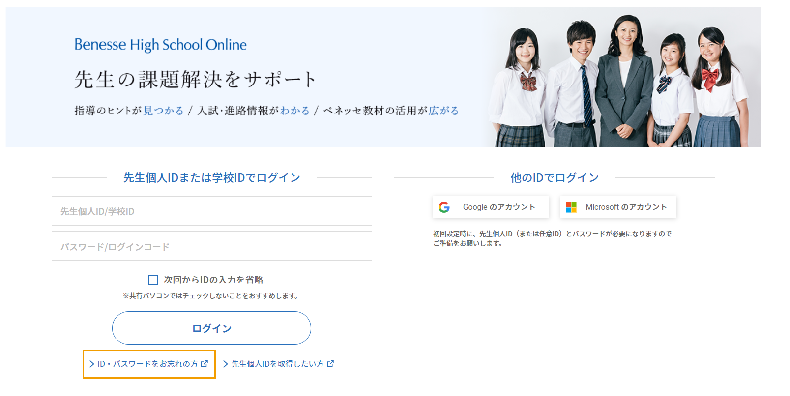Click the 指導のヒントが見つかる tagline text
This screenshot has height=396, width=790.
point(129,111)
